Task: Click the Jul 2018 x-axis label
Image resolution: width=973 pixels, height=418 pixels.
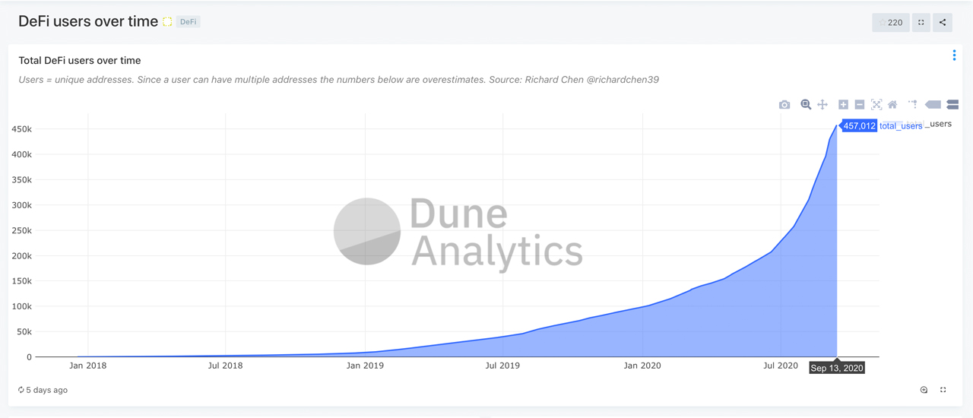Action: tap(225, 366)
